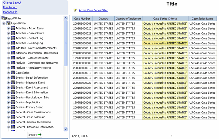Expand the General - Case Follow-up node
This screenshot has height=139, width=219.
pos(8,117)
